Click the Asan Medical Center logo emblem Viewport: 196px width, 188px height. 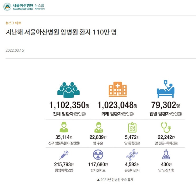(7, 7)
